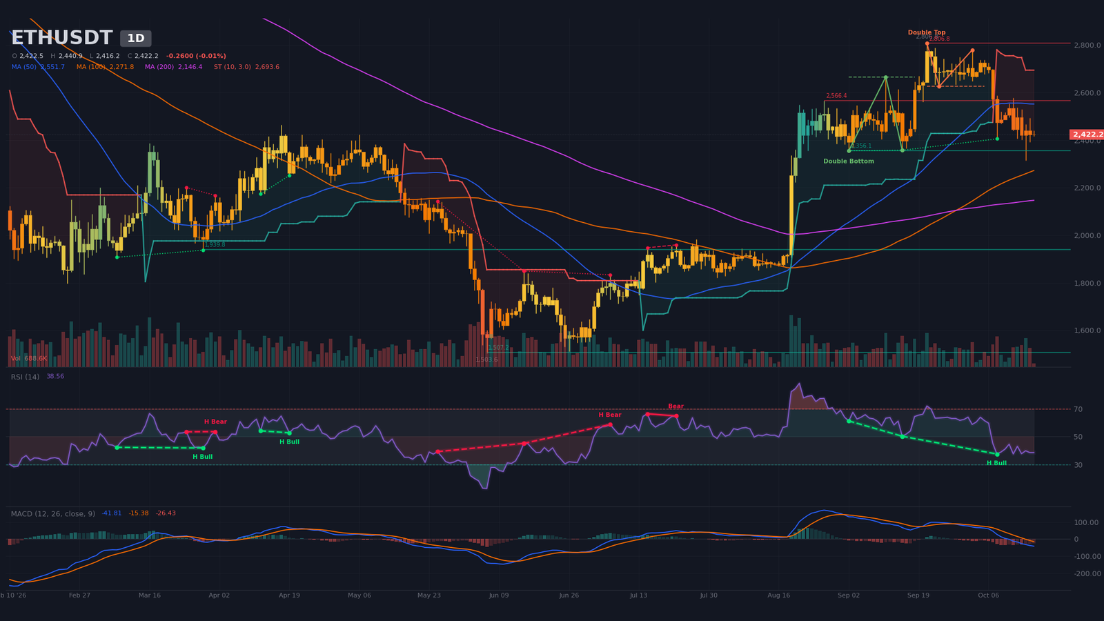Click the Mar 16 date axis label
The height and width of the screenshot is (621, 1104).
pyautogui.click(x=150, y=595)
